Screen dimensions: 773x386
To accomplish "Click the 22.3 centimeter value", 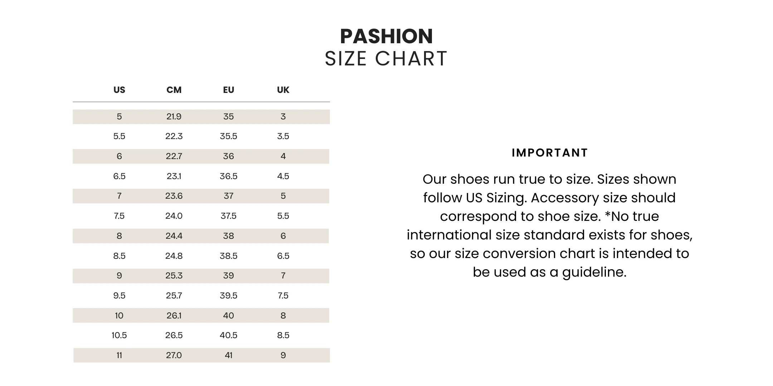I will 174,136.
